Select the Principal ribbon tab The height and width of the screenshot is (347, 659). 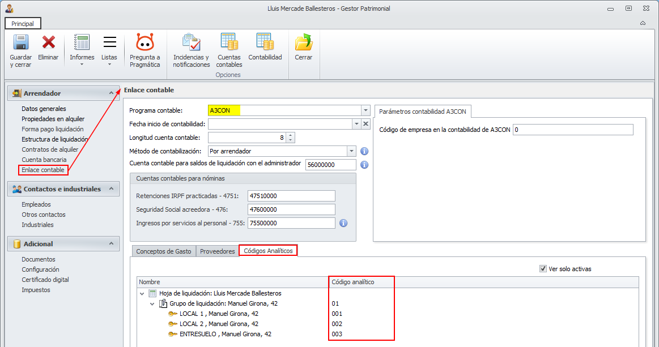tap(23, 24)
